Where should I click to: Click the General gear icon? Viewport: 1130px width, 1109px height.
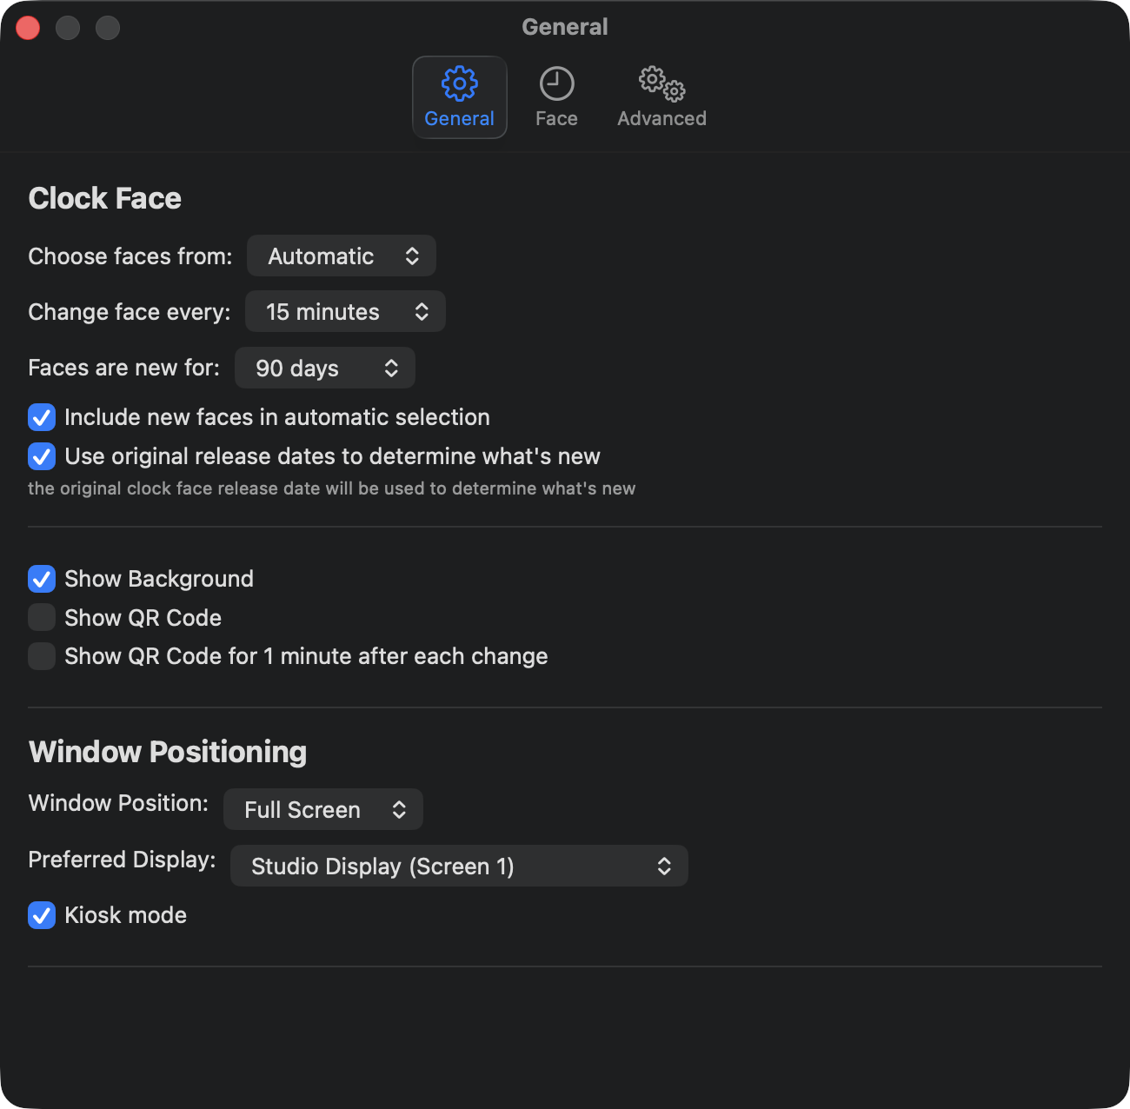pyautogui.click(x=459, y=83)
